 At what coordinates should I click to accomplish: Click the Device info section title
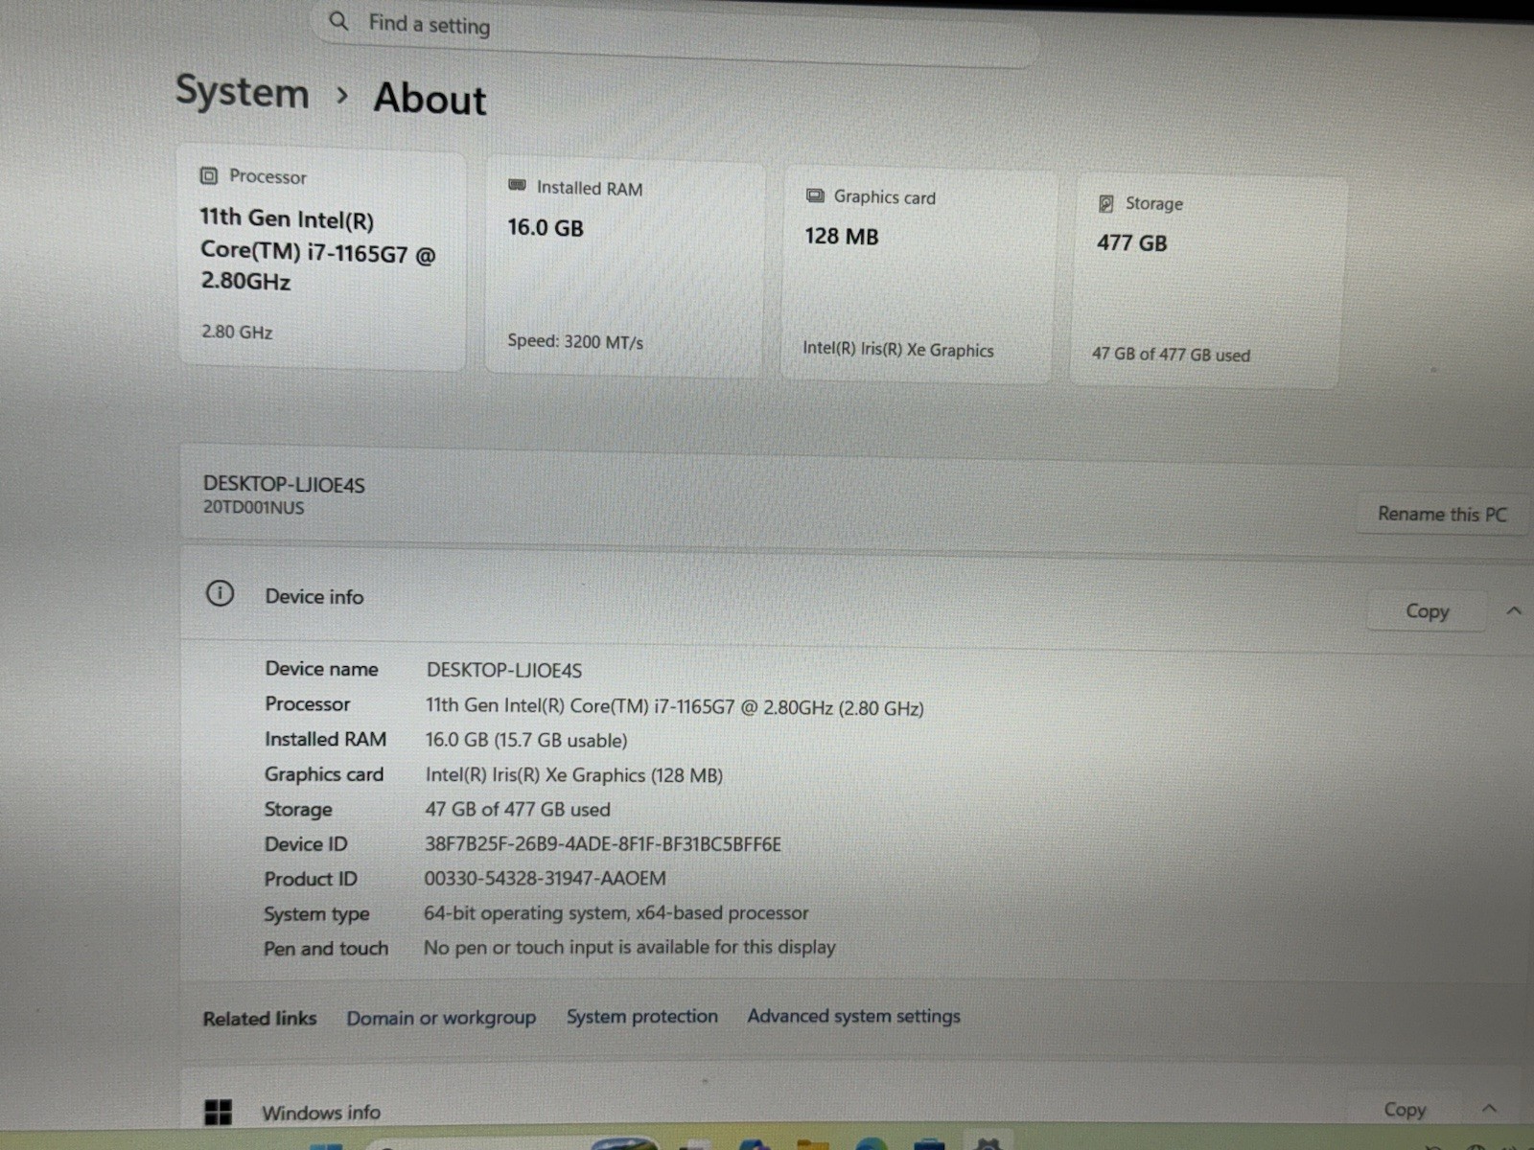[x=314, y=596]
